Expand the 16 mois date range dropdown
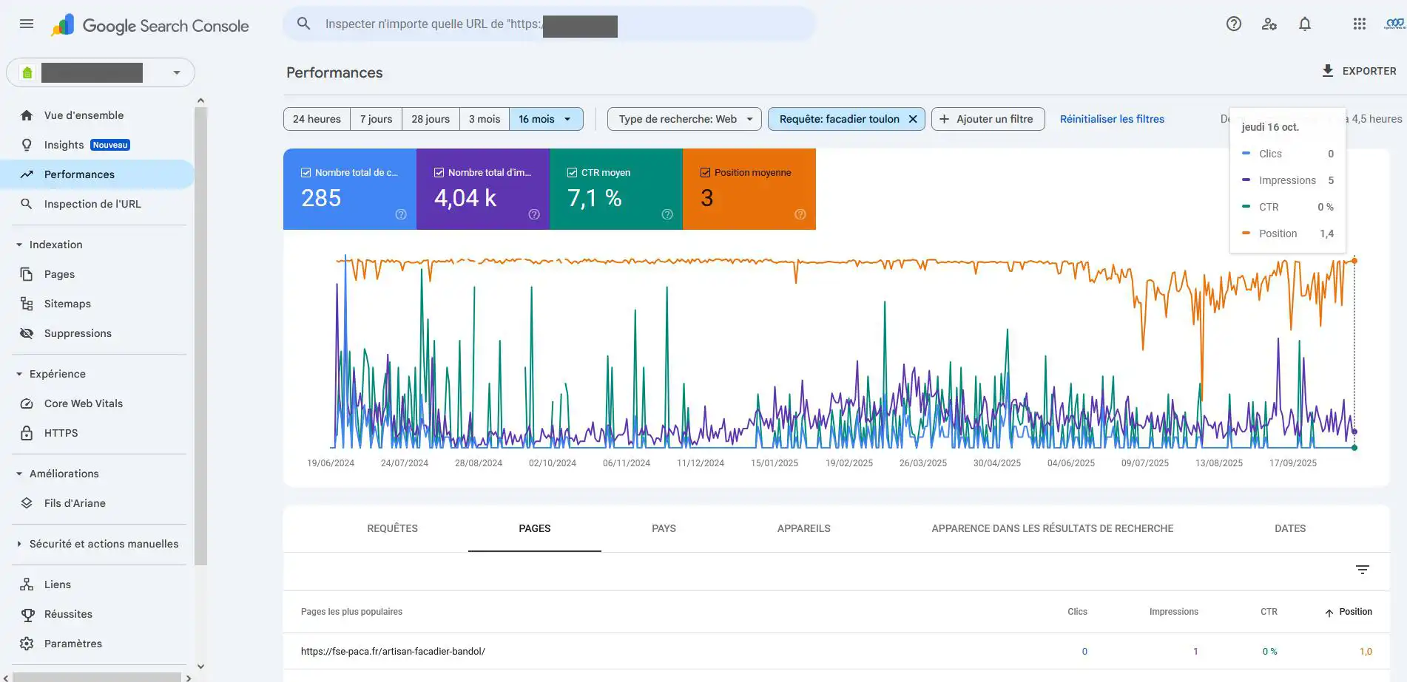1407x682 pixels. [546, 119]
